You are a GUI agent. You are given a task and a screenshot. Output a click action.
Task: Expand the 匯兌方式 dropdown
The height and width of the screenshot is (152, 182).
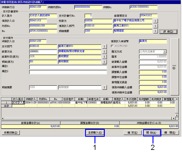click(x=165, y=52)
